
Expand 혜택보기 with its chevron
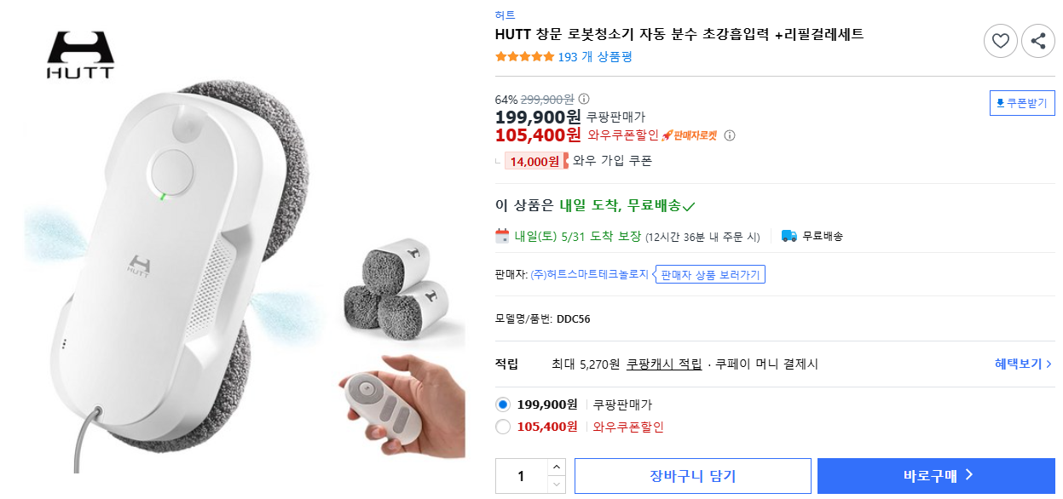(x=1023, y=364)
